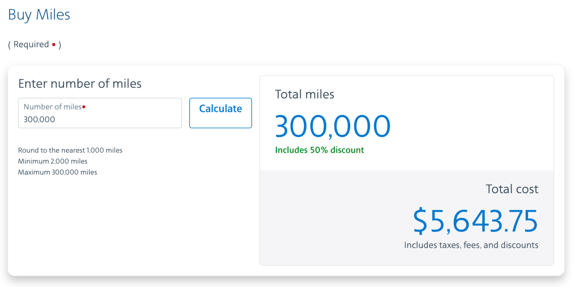This screenshot has height=287, width=574.
Task: Click the Round to the nearest 1,000 miles text
Action: pos(70,150)
